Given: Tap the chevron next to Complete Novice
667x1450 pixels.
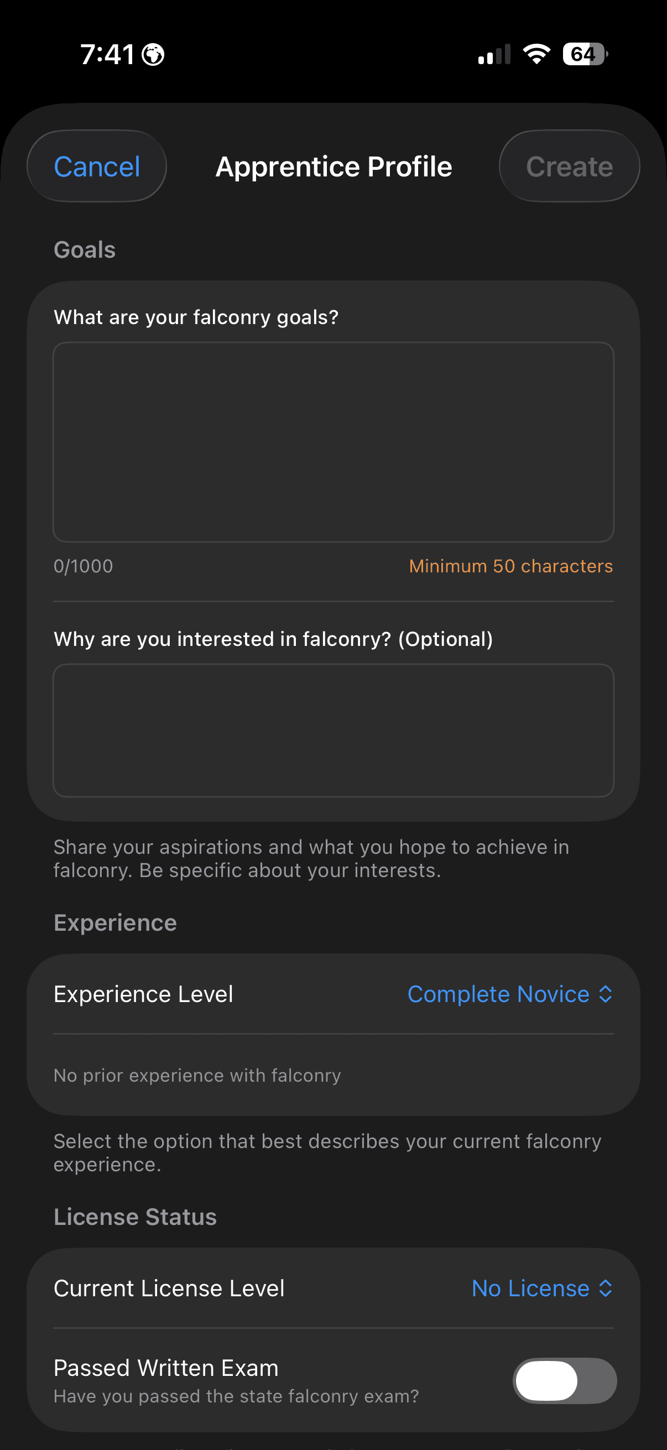Looking at the screenshot, I should point(606,994).
